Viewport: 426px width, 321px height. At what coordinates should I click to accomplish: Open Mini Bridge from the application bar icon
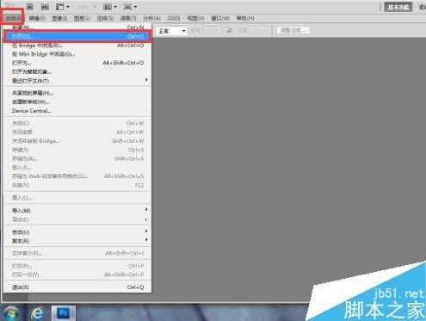click(45, 6)
